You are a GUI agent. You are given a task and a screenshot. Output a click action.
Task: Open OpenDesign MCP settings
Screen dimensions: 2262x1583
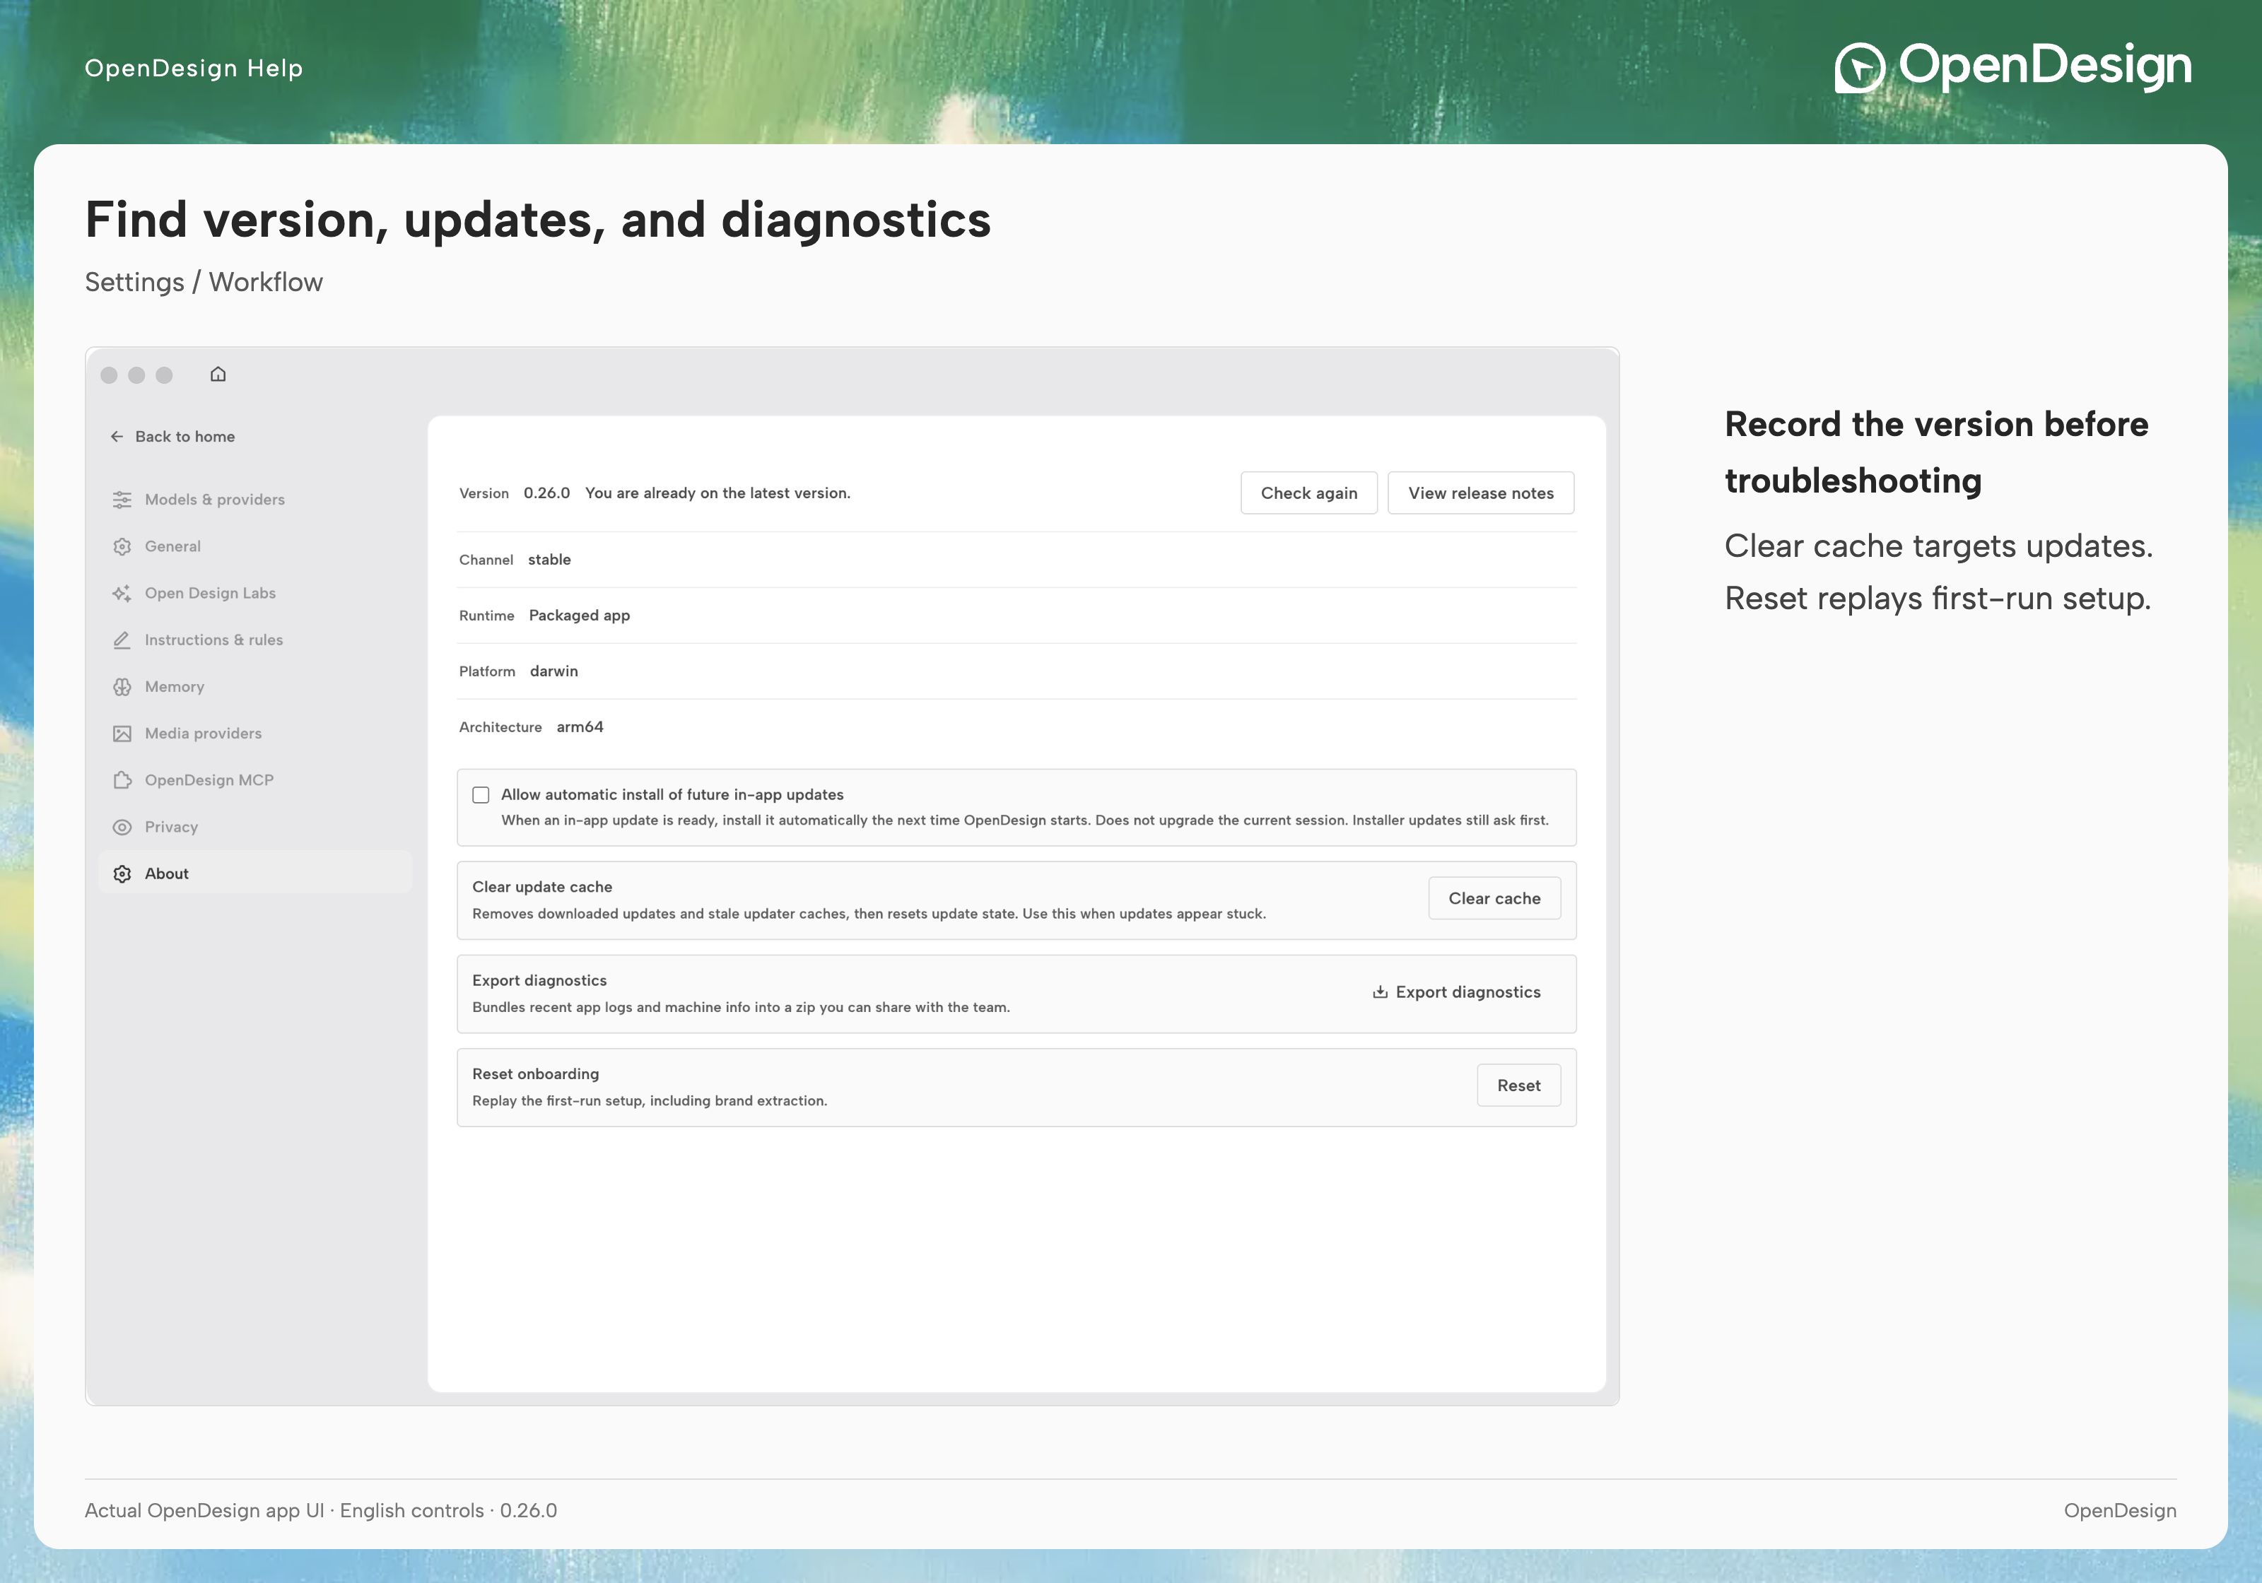click(255, 780)
